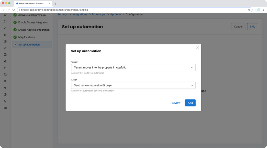267x148 pixels.
Task: Select the Set up automation step
Action: [32, 44]
